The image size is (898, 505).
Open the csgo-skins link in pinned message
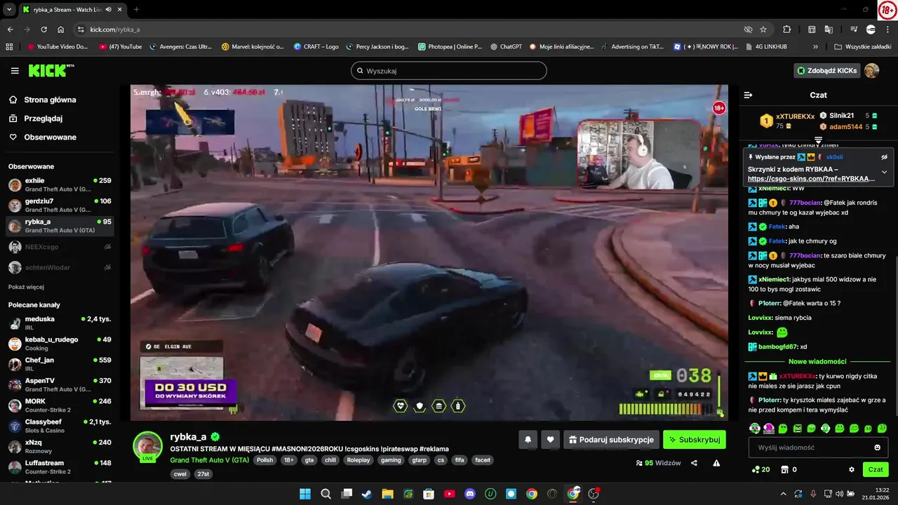click(x=811, y=179)
